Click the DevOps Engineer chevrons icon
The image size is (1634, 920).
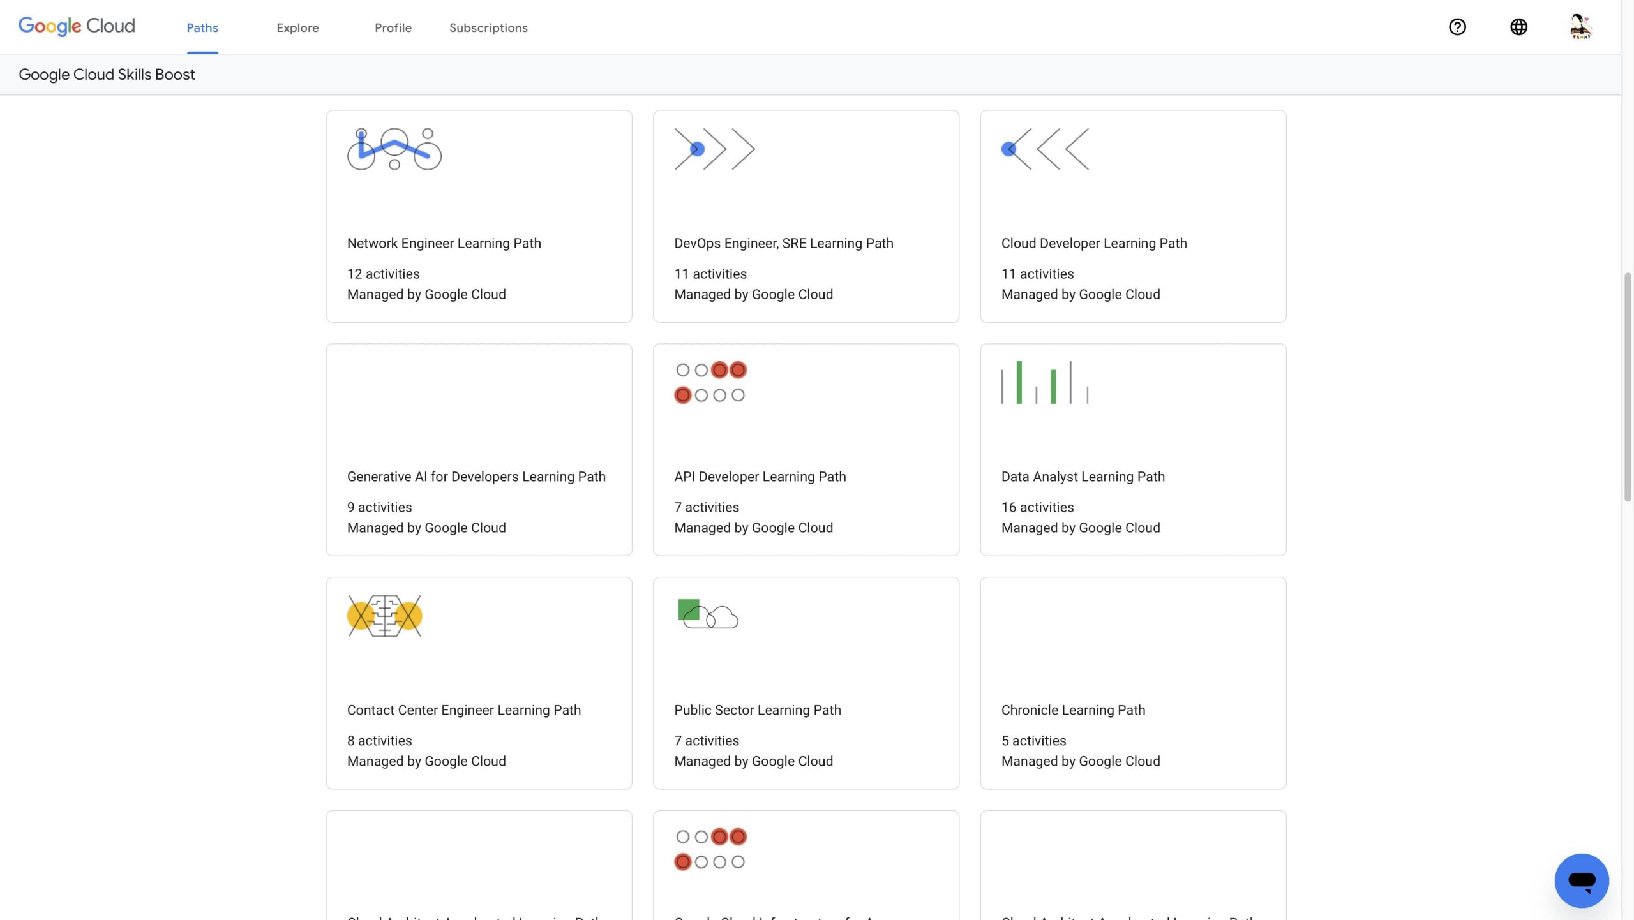pyautogui.click(x=714, y=149)
